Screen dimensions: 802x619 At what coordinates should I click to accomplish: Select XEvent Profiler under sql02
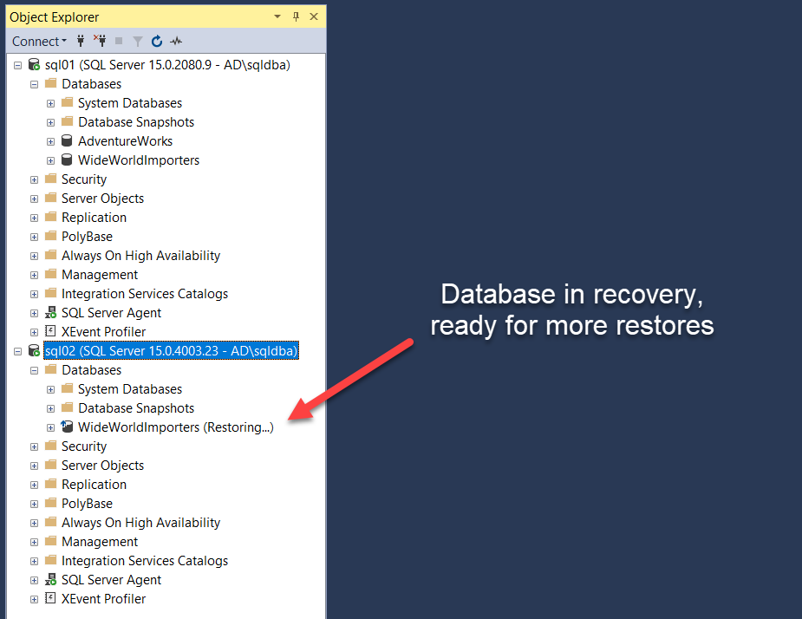(x=103, y=599)
